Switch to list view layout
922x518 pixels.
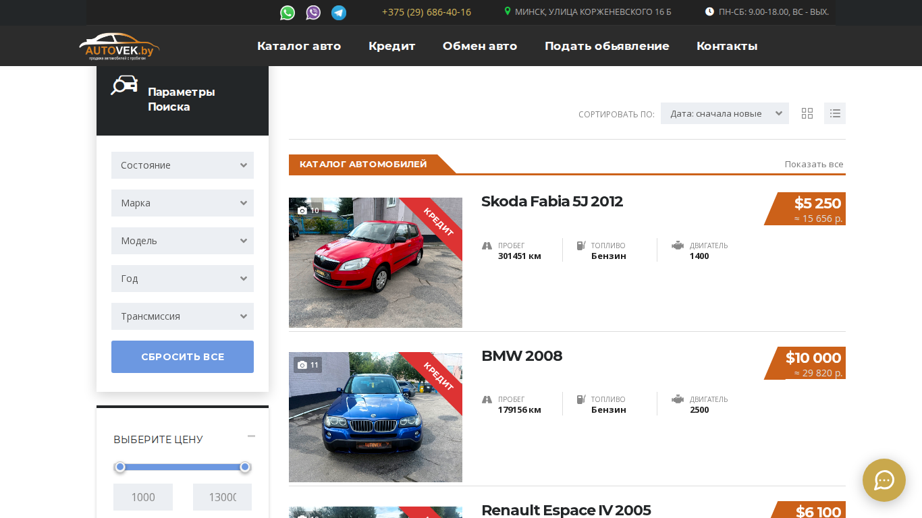point(835,113)
